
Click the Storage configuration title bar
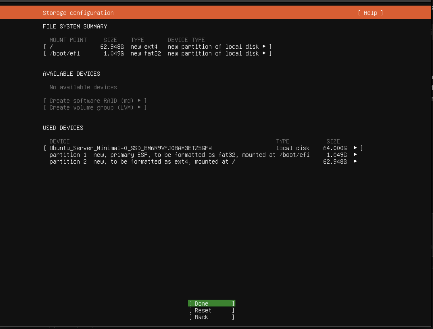pyautogui.click(x=78, y=13)
